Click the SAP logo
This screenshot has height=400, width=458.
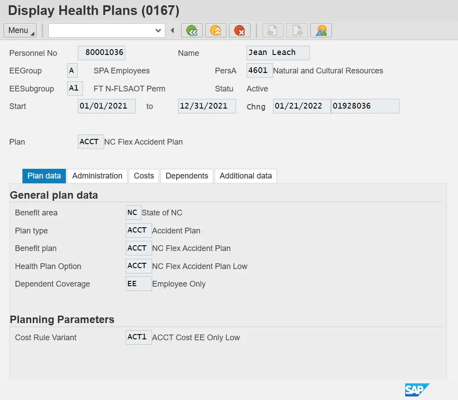[x=417, y=390]
